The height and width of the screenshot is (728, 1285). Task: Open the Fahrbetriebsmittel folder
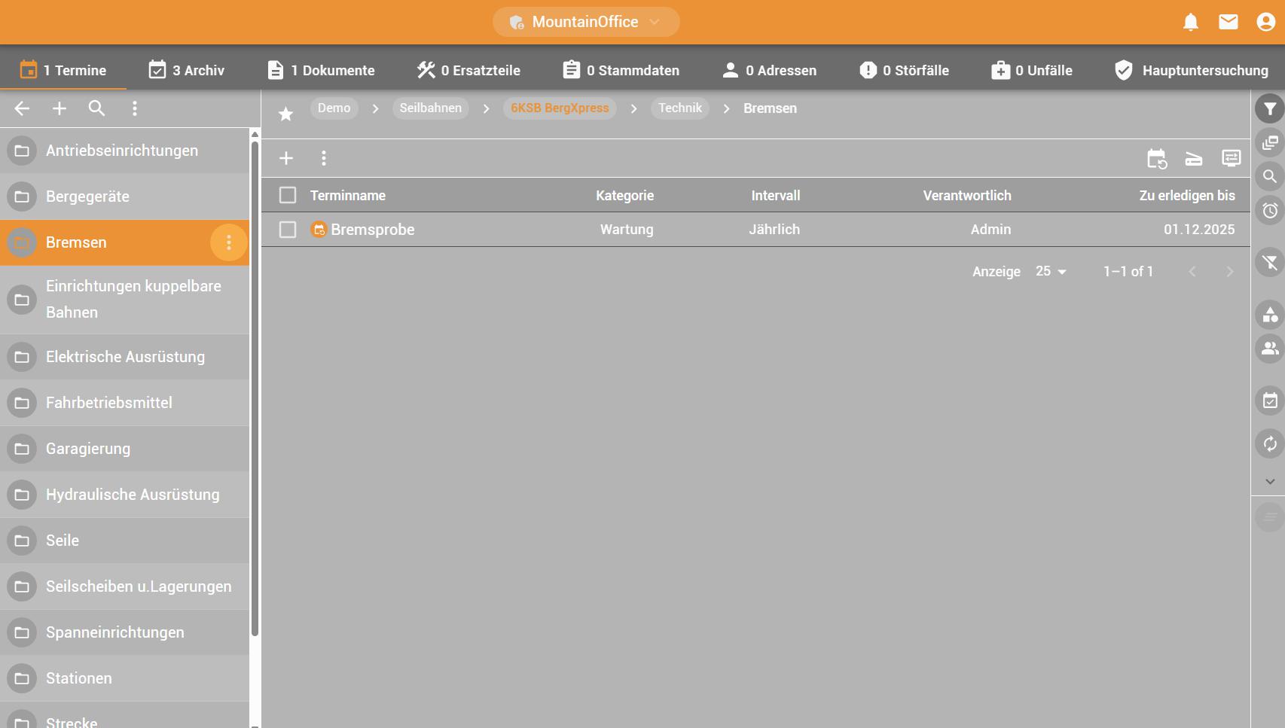pos(124,403)
